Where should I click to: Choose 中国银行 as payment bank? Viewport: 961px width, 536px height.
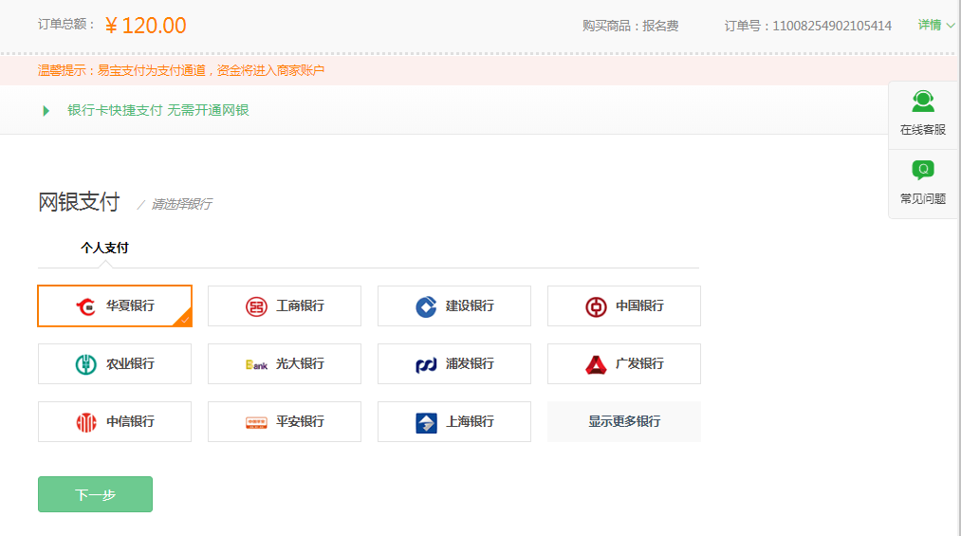point(624,305)
